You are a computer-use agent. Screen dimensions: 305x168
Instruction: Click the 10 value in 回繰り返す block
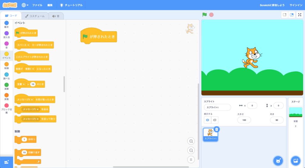coord(24,152)
